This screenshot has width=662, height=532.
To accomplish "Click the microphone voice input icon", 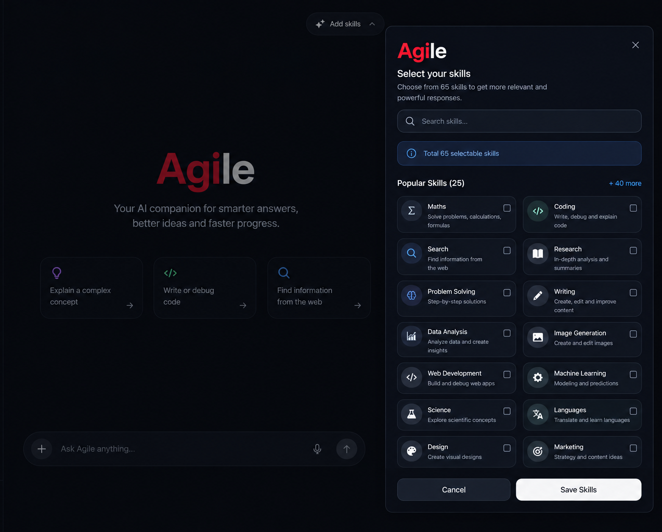I will (317, 449).
